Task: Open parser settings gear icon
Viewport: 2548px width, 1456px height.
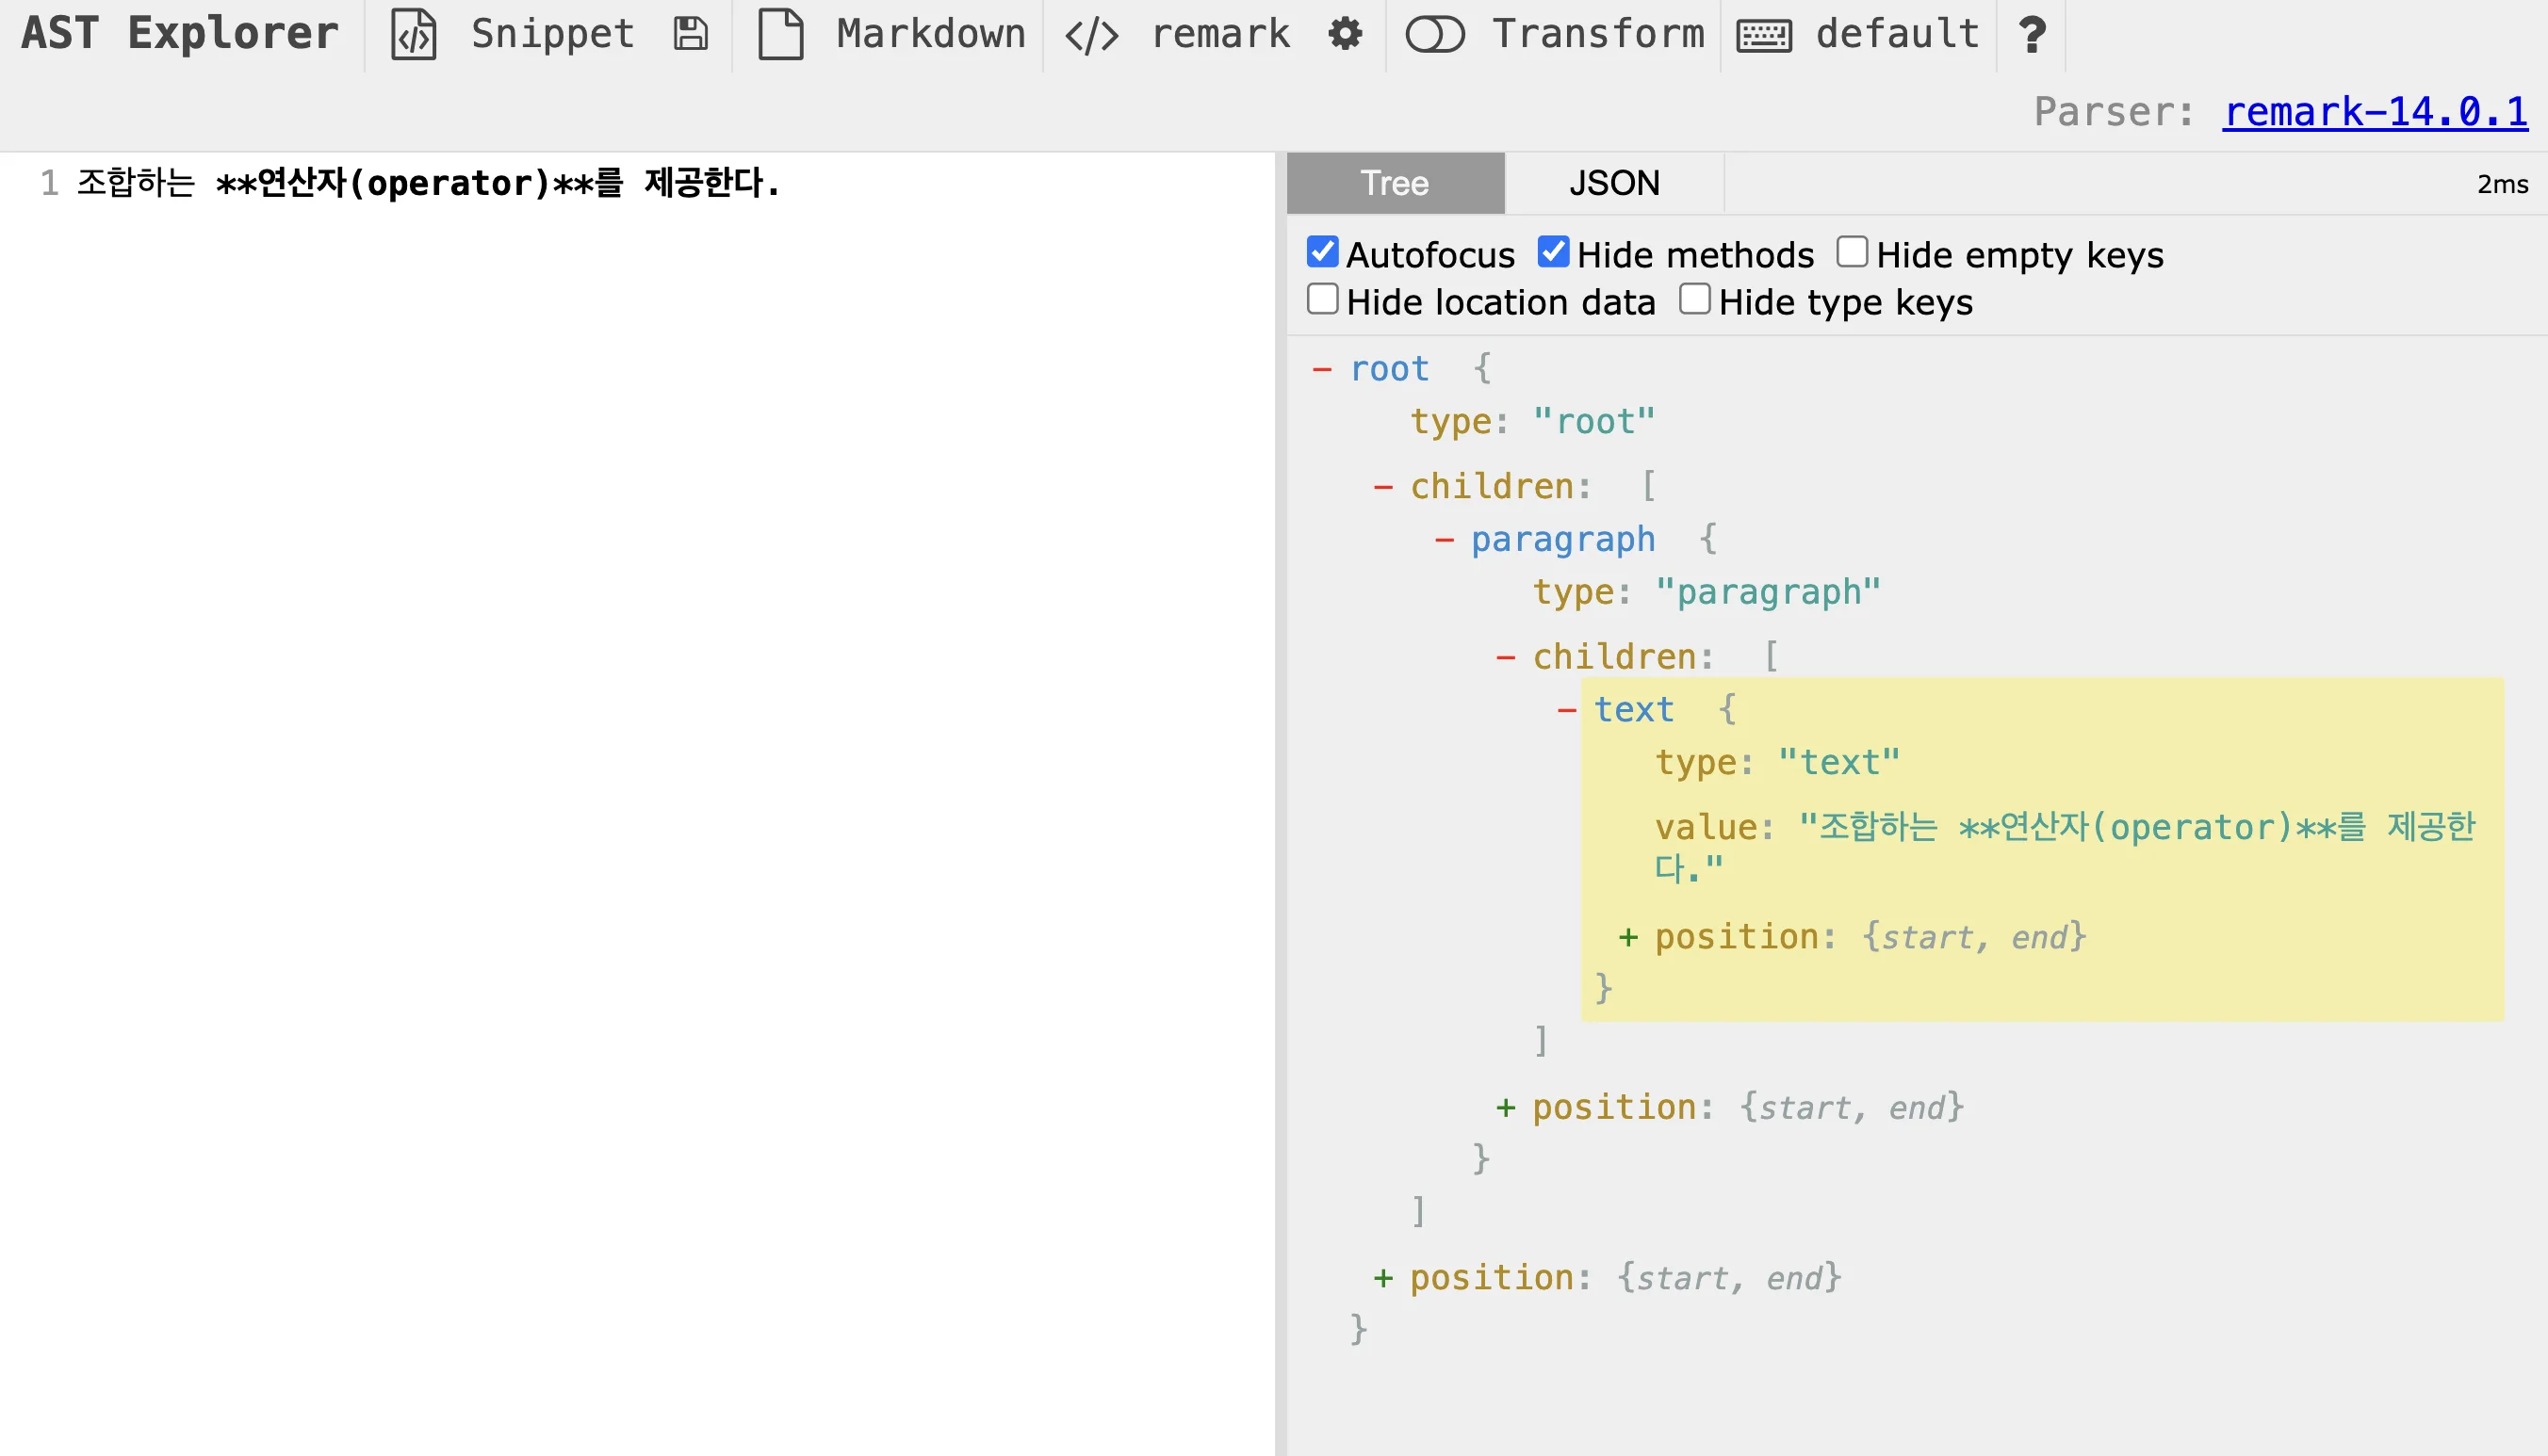Action: tap(1346, 35)
